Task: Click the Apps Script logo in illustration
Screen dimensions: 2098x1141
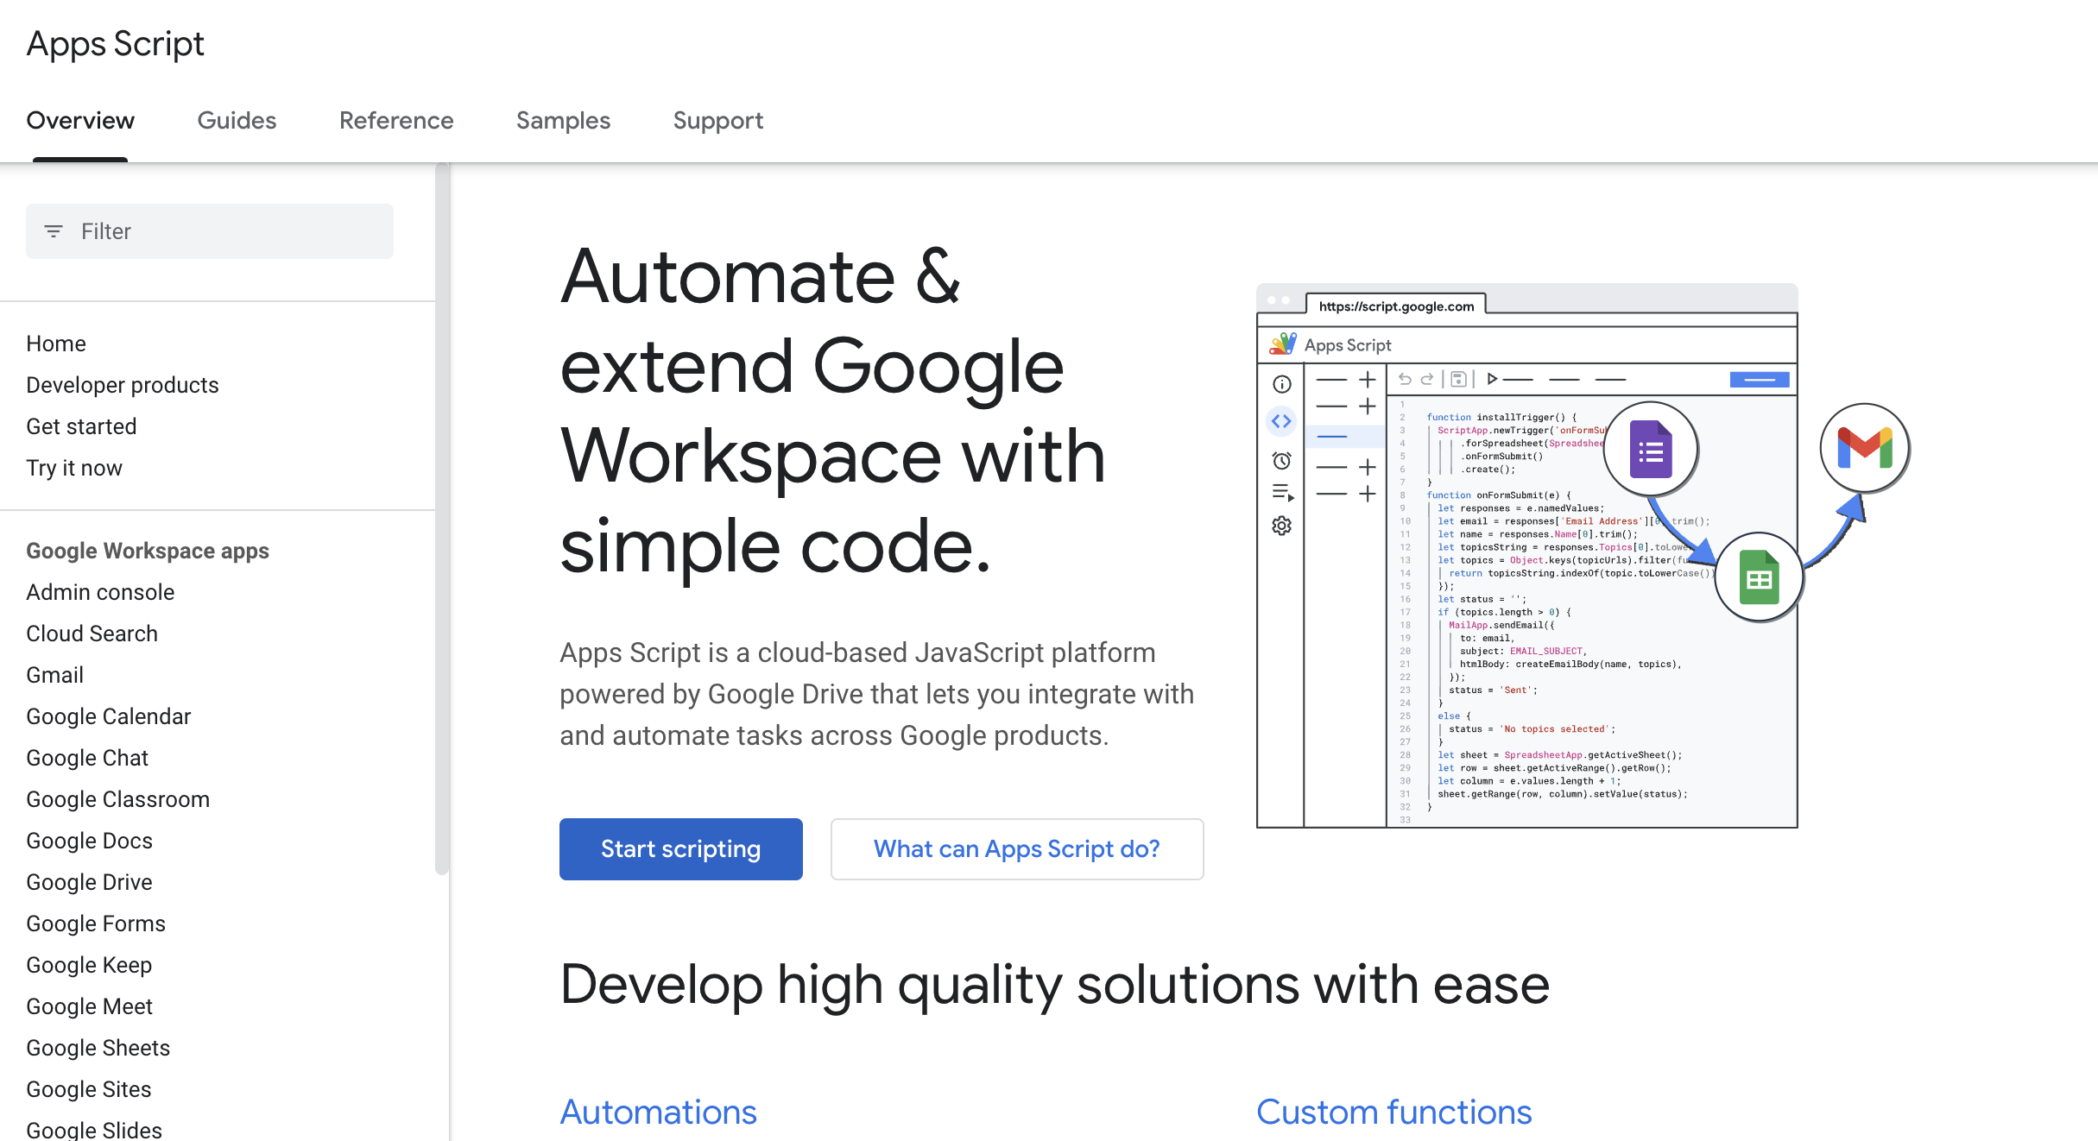Action: point(1283,344)
